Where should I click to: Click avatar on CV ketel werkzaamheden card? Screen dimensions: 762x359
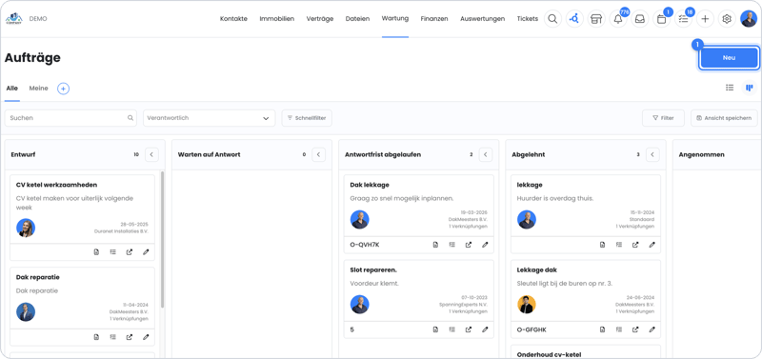[26, 228]
